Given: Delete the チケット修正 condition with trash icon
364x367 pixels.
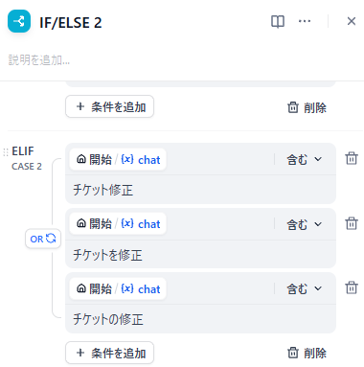Looking at the screenshot, I should (352, 158).
